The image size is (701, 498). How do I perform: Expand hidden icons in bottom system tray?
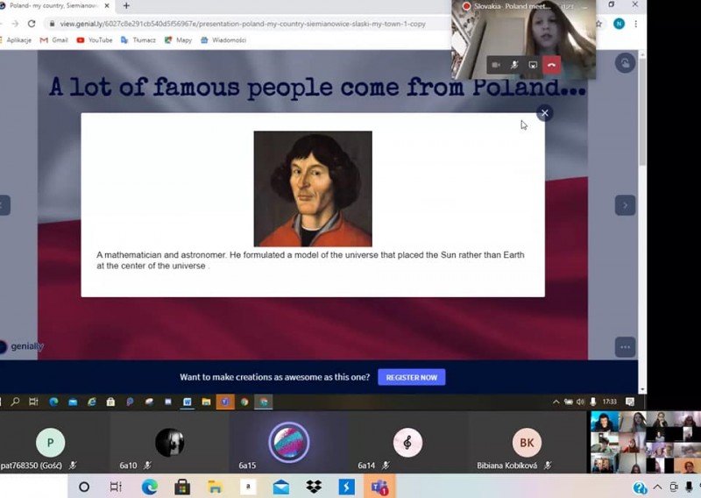tap(657, 487)
